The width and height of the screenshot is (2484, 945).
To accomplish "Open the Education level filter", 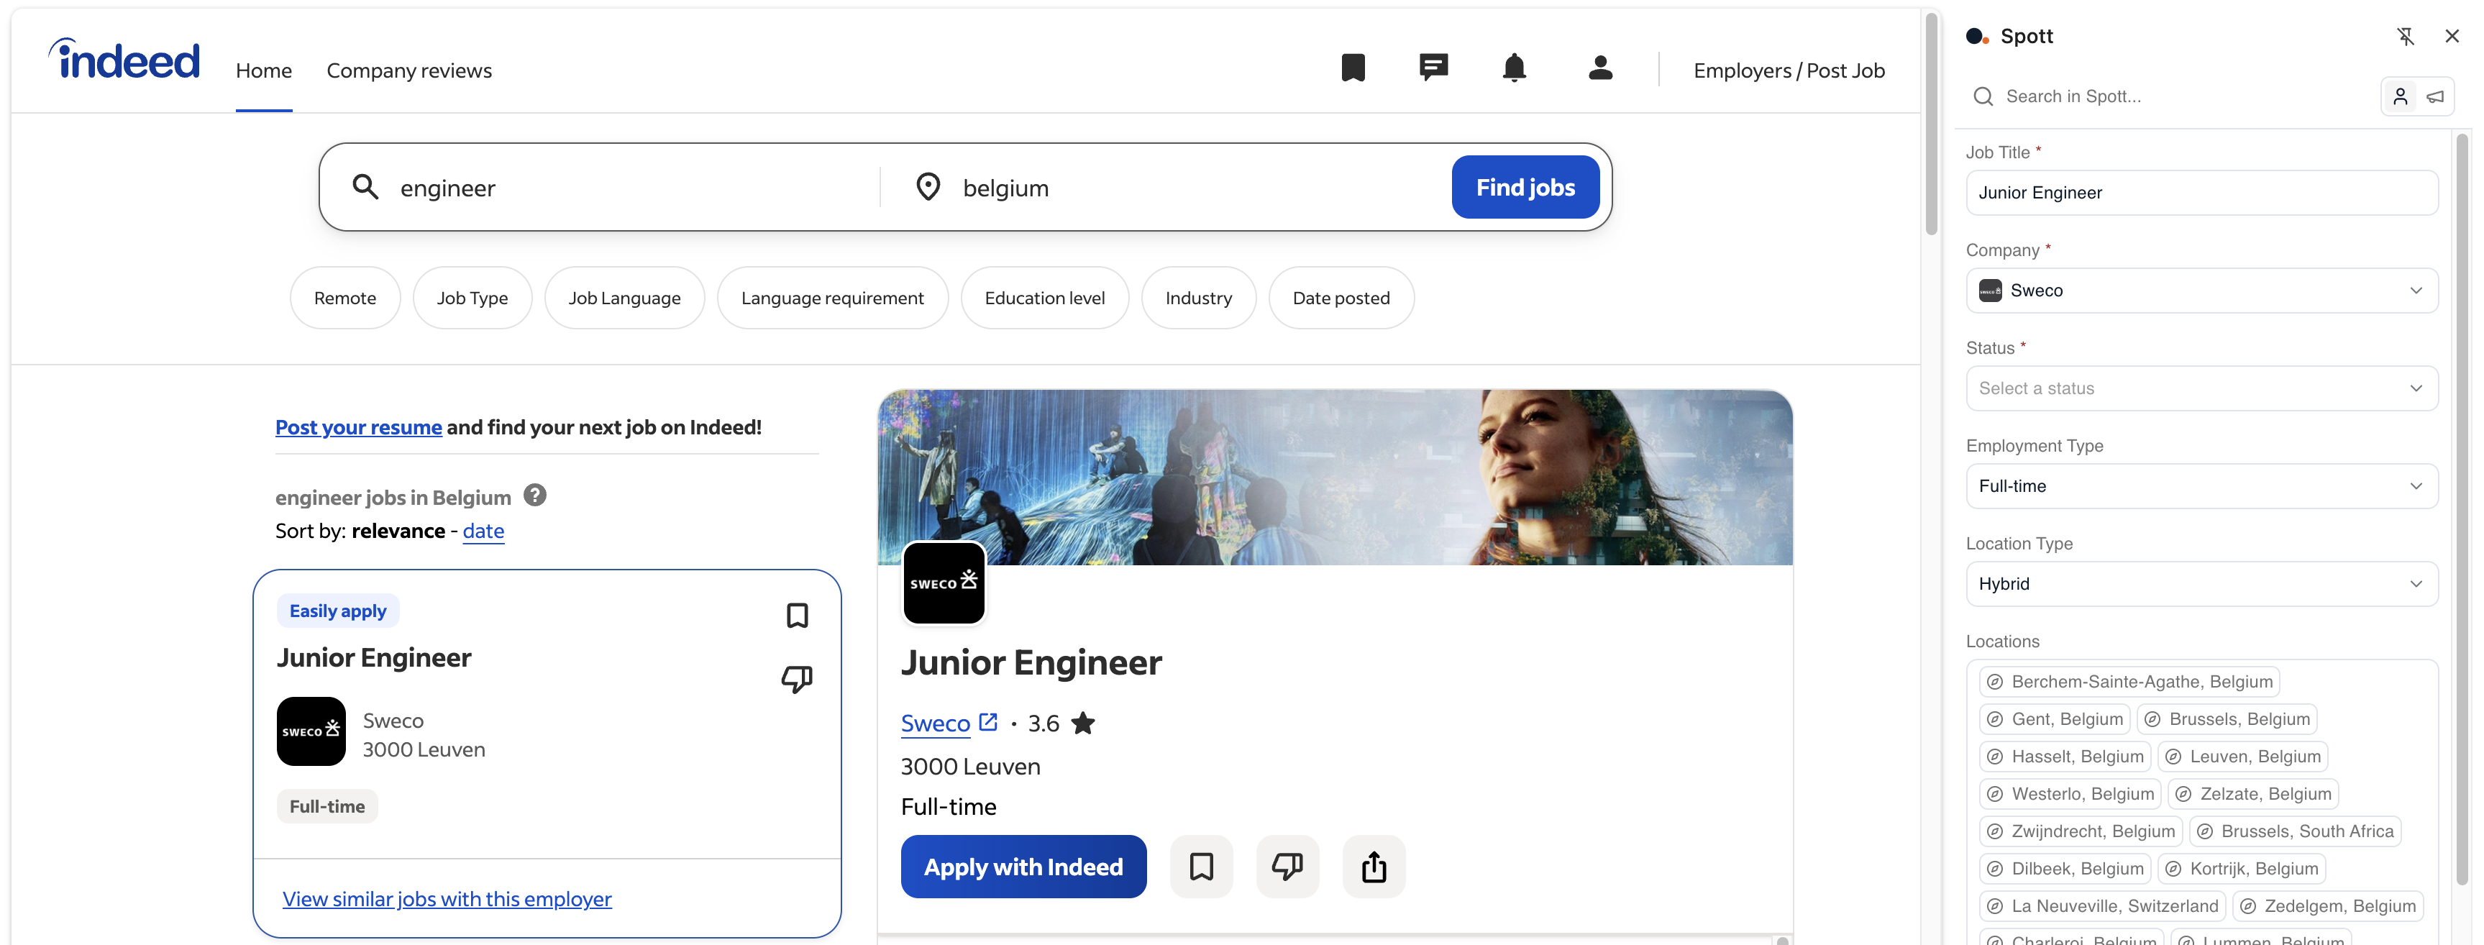I will 1044,298.
